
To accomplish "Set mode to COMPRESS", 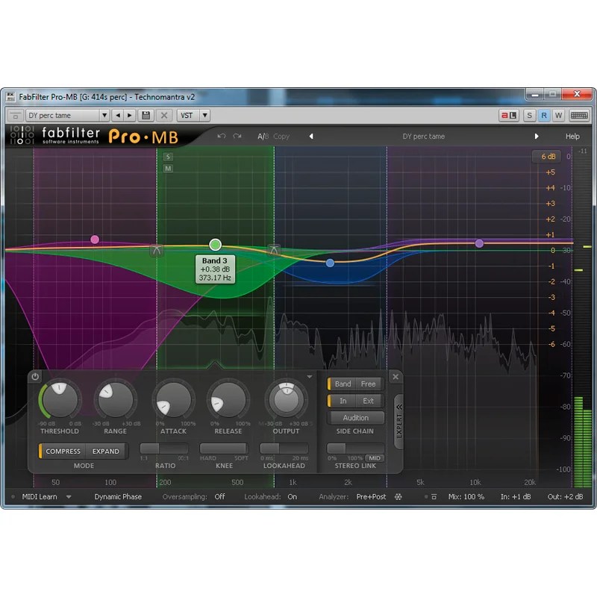I will [x=63, y=451].
